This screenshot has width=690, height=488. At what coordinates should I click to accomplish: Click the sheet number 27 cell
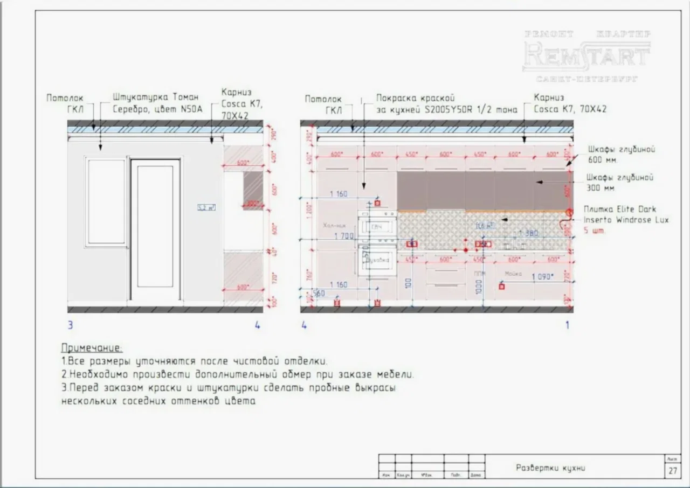pyautogui.click(x=673, y=471)
